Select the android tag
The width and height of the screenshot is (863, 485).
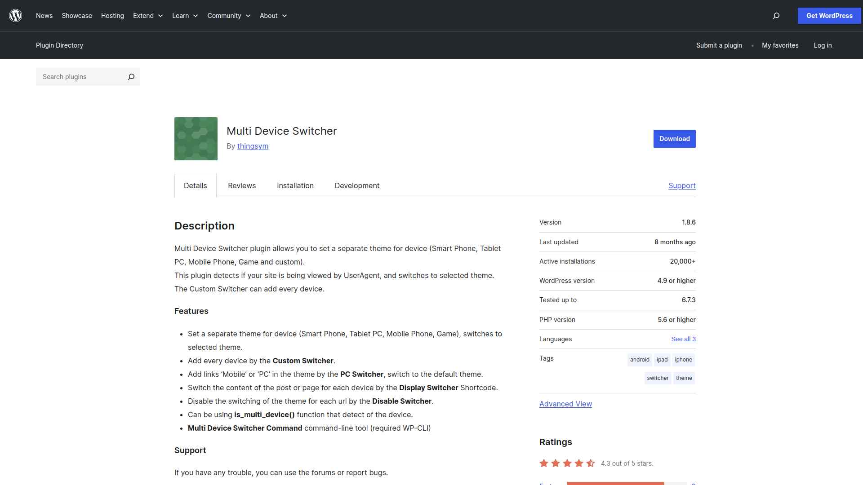[640, 360]
